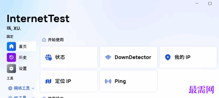Click the DownDetector signal icon

[x=108, y=57]
